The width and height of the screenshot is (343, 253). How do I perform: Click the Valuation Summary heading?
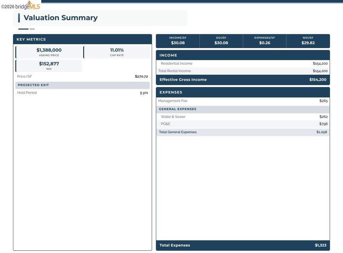tap(61, 18)
